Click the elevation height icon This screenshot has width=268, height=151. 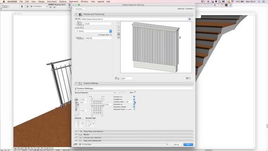pyautogui.click(x=80, y=23)
